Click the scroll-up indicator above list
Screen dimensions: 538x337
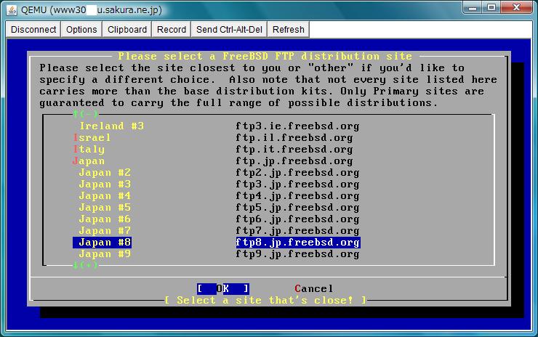coord(86,114)
